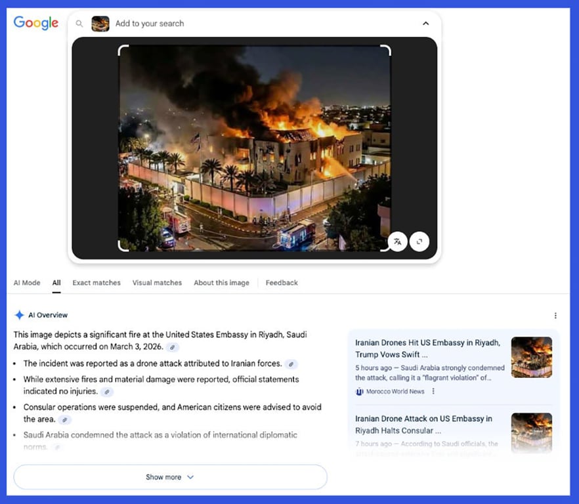
Task: Click the bullet "Saudi Arabia condemned the attack"
Action: coord(160,440)
